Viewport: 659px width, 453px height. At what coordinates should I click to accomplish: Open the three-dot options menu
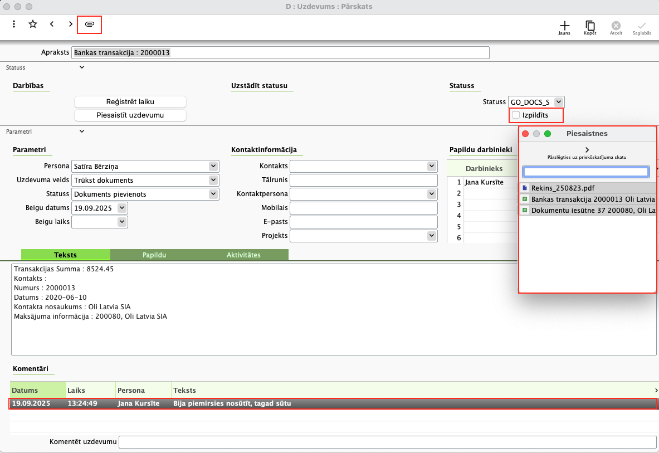[x=14, y=24]
